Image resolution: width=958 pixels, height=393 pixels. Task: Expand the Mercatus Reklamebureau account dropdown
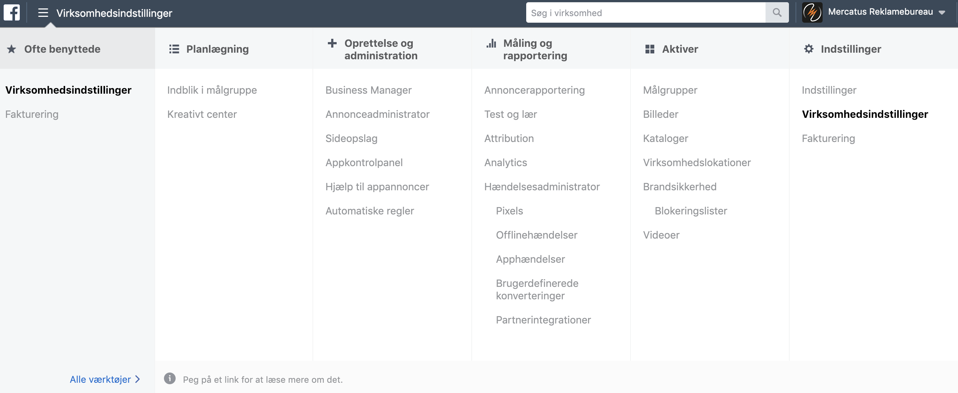pyautogui.click(x=942, y=13)
